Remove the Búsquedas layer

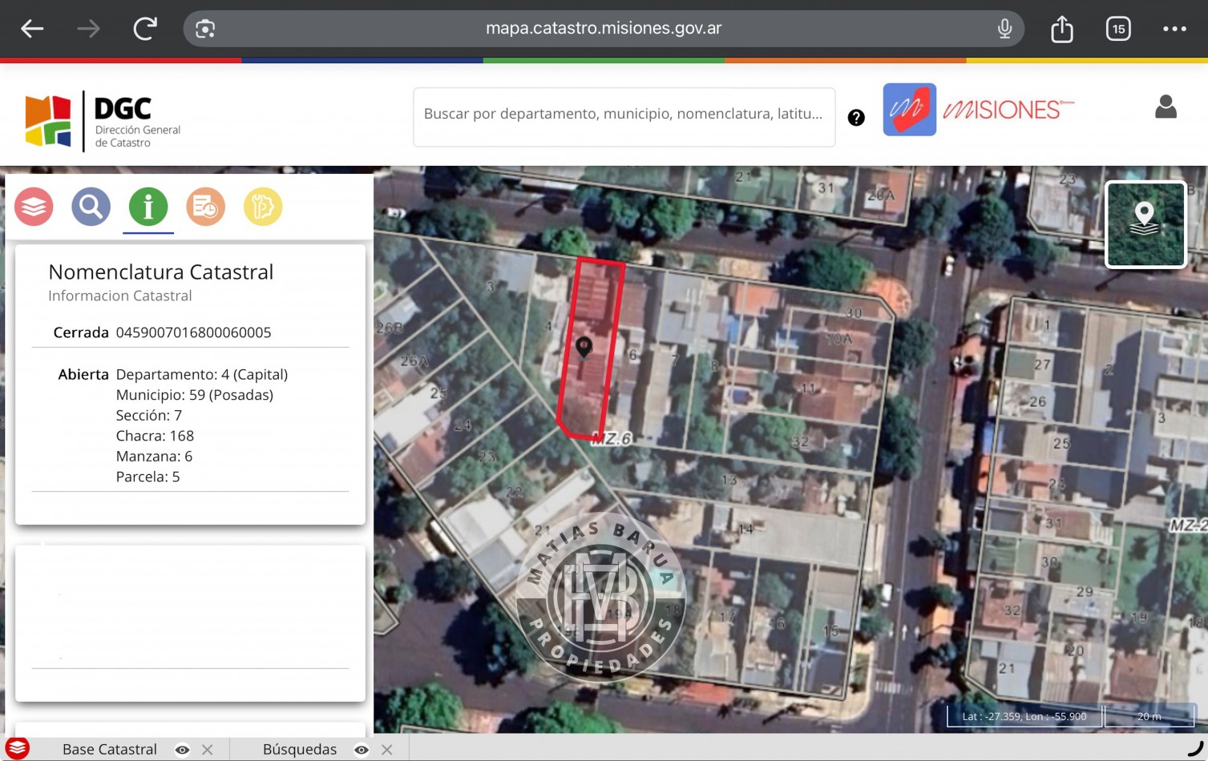pos(387,750)
